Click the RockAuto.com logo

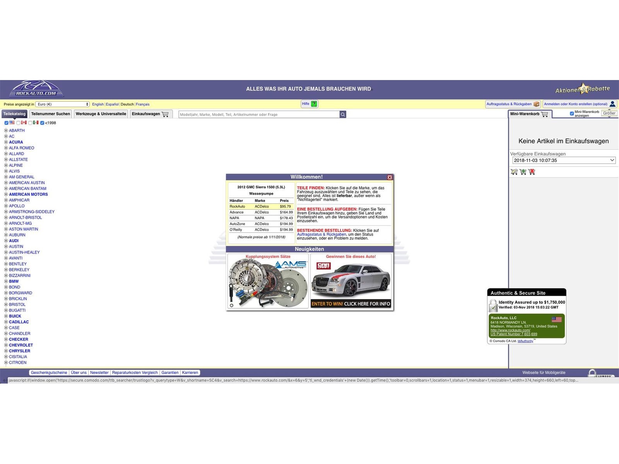37,89
